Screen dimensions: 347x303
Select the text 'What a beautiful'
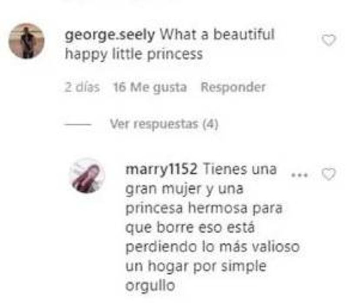click(217, 35)
